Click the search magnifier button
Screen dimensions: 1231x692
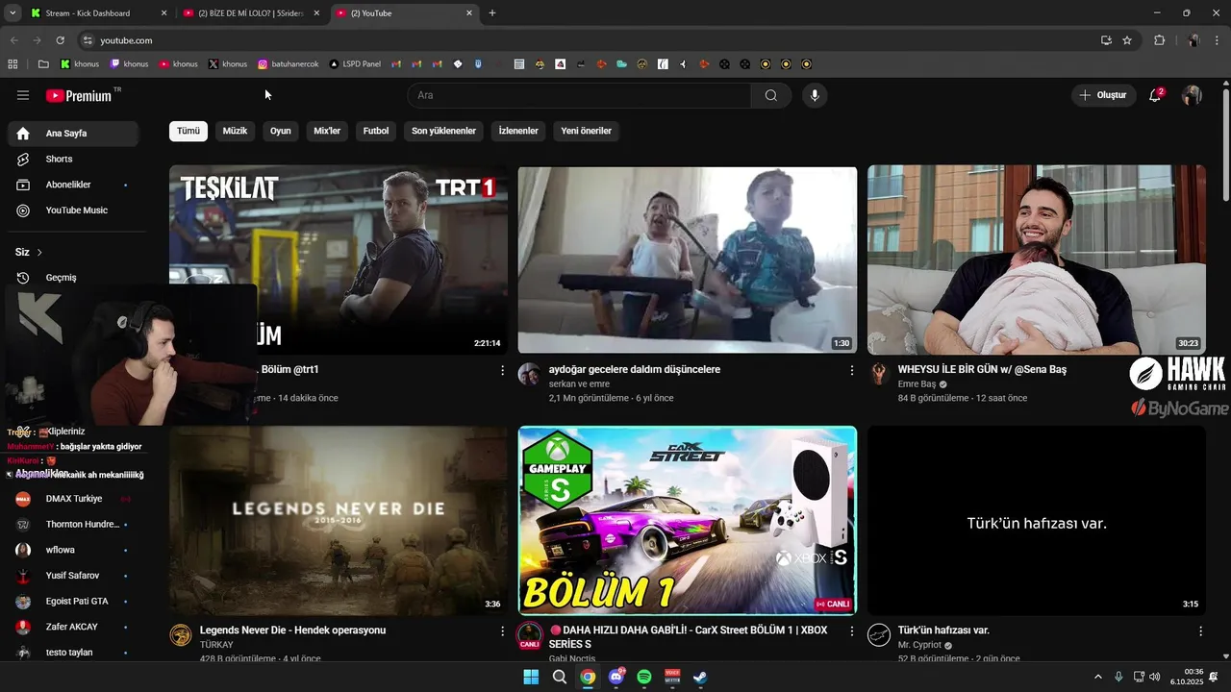(x=771, y=95)
